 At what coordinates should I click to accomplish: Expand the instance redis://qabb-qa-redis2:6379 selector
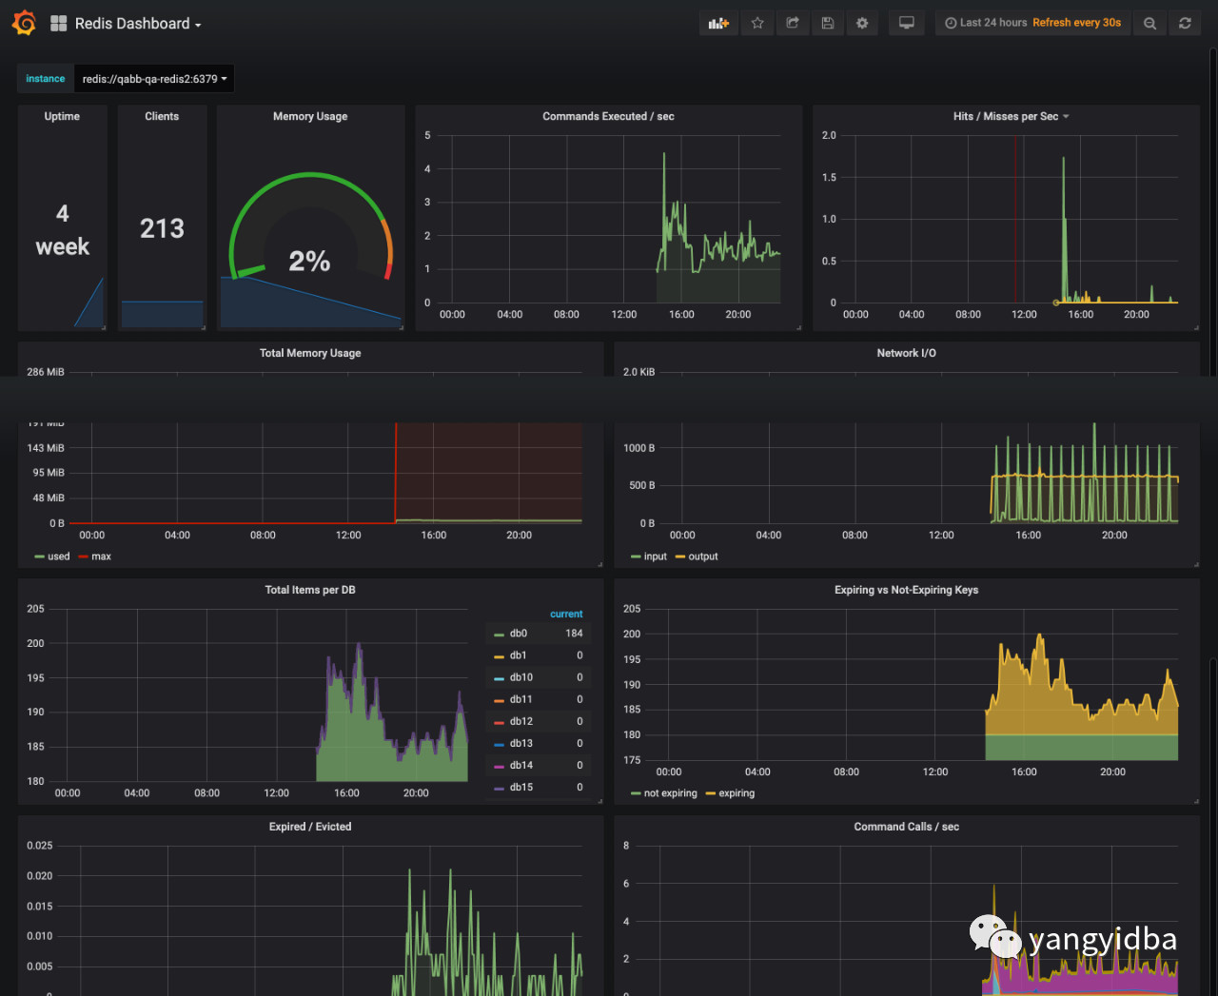pyautogui.click(x=154, y=79)
